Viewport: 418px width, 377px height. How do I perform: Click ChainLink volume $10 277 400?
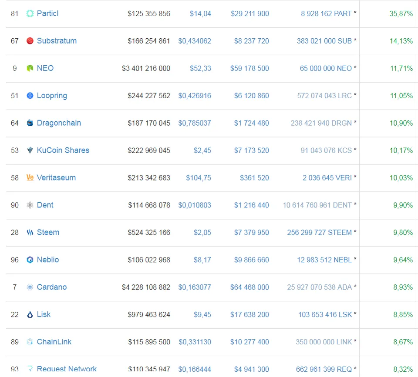pyautogui.click(x=249, y=342)
